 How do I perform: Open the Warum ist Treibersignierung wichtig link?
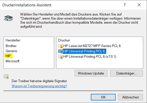[39, 86]
